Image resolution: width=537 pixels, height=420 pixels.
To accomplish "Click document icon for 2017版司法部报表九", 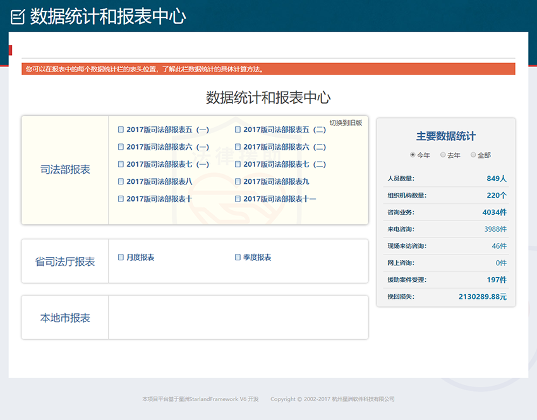I will (238, 181).
